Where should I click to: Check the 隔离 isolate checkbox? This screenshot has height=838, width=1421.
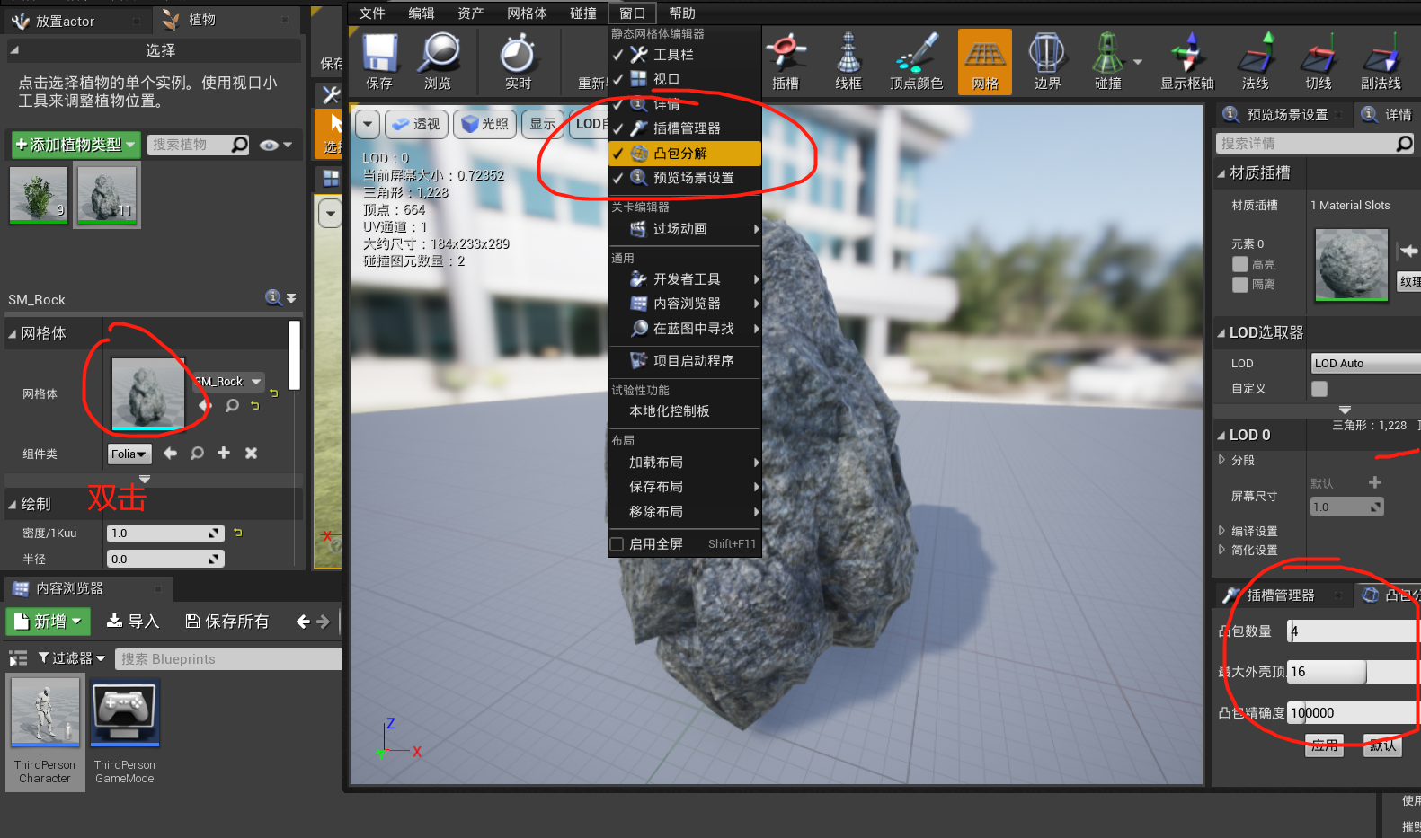point(1240,284)
